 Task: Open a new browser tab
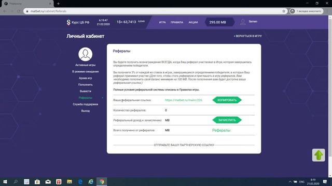point(58,4)
